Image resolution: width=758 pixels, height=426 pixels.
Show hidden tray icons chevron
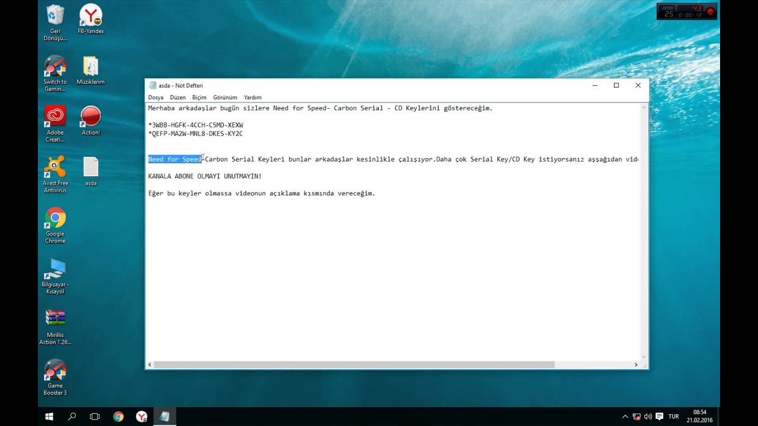tap(625, 417)
